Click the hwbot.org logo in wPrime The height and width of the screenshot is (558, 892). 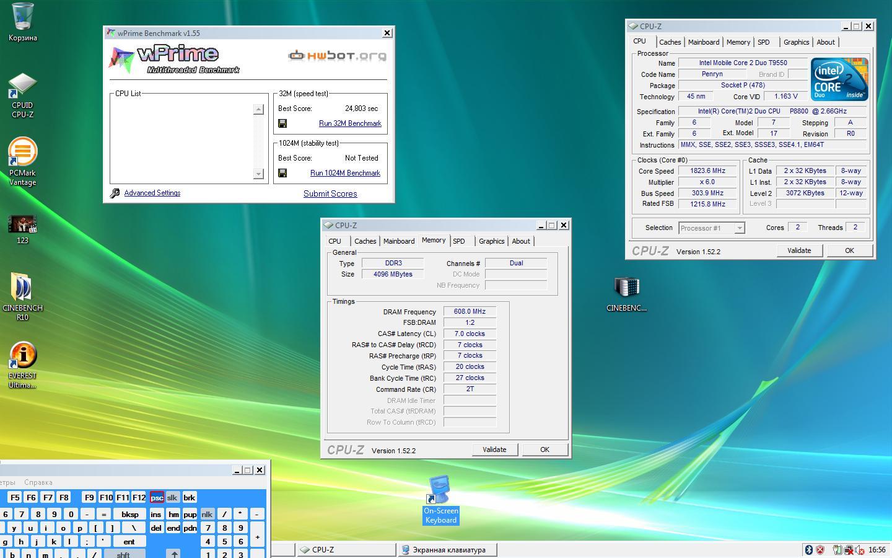coord(338,56)
